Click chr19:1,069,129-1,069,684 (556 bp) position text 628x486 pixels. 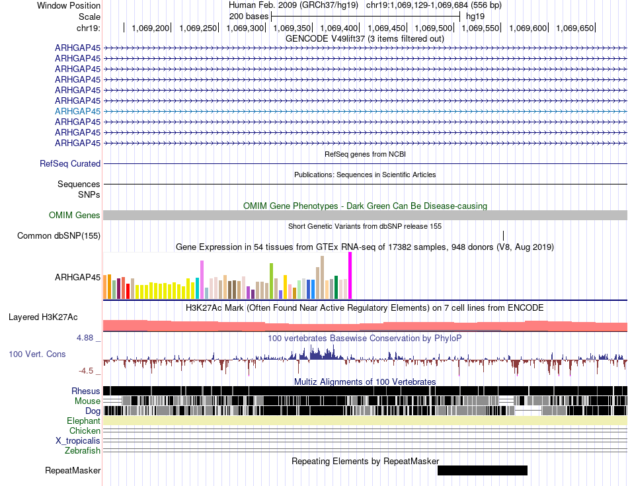(x=434, y=5)
